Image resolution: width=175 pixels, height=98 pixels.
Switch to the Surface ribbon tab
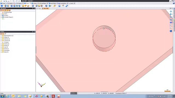pyautogui.click(x=34, y=3)
